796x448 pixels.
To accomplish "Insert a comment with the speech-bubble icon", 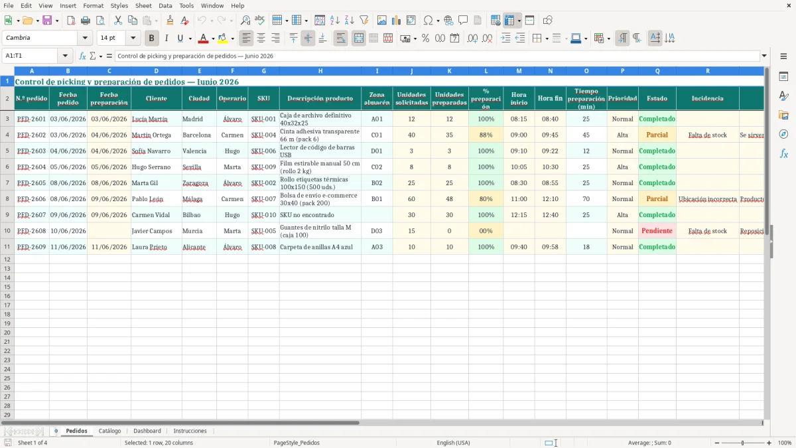I will (x=463, y=21).
